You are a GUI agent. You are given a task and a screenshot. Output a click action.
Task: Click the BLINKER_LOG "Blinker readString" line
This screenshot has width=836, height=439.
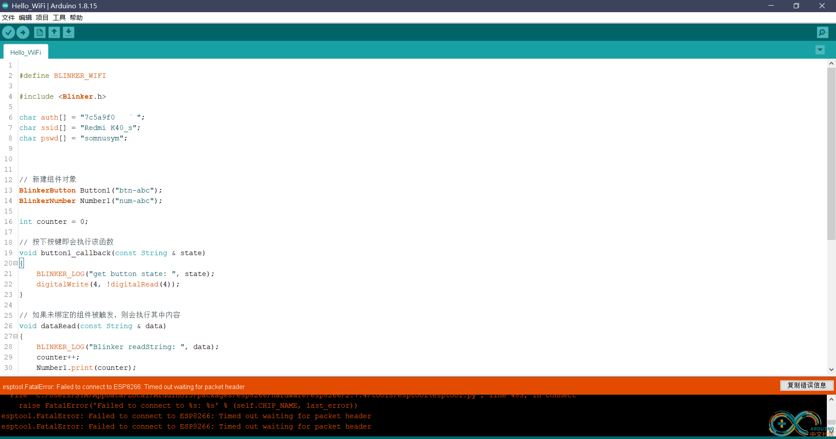point(128,347)
